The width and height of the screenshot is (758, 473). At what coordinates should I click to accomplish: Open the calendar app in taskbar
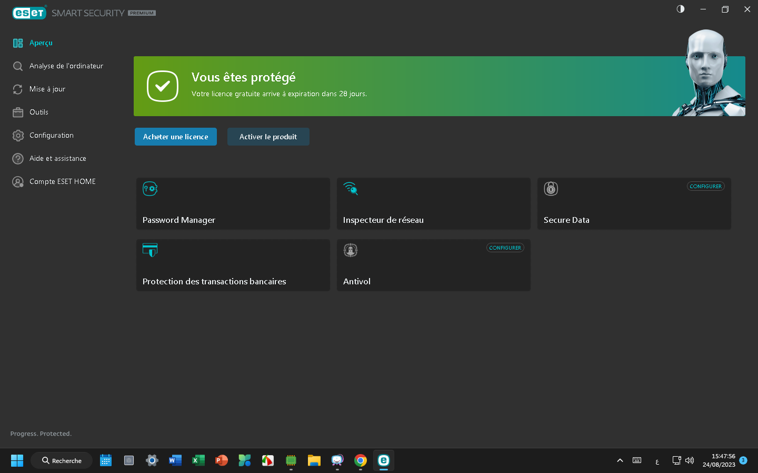coord(106,460)
